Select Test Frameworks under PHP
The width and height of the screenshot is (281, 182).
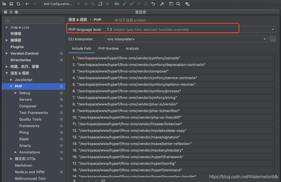(34, 113)
